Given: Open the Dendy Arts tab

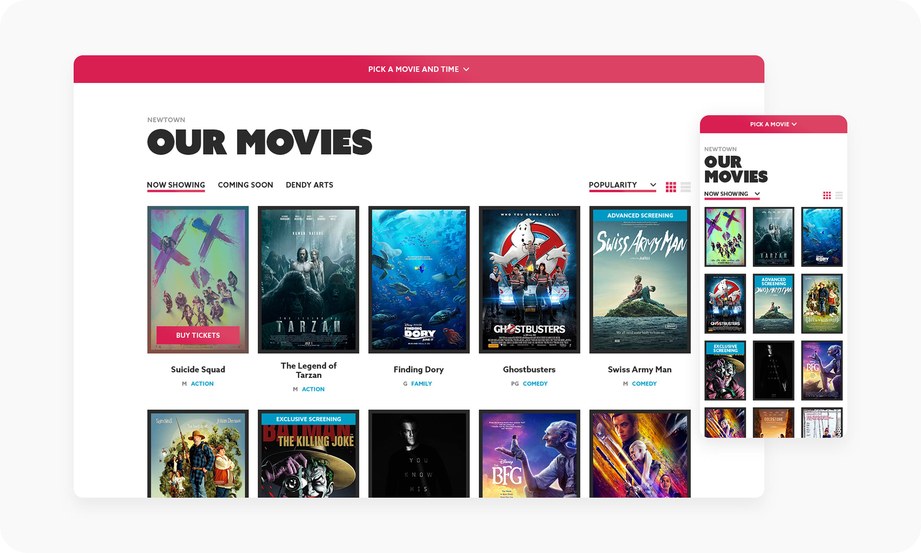Looking at the screenshot, I should click(309, 185).
